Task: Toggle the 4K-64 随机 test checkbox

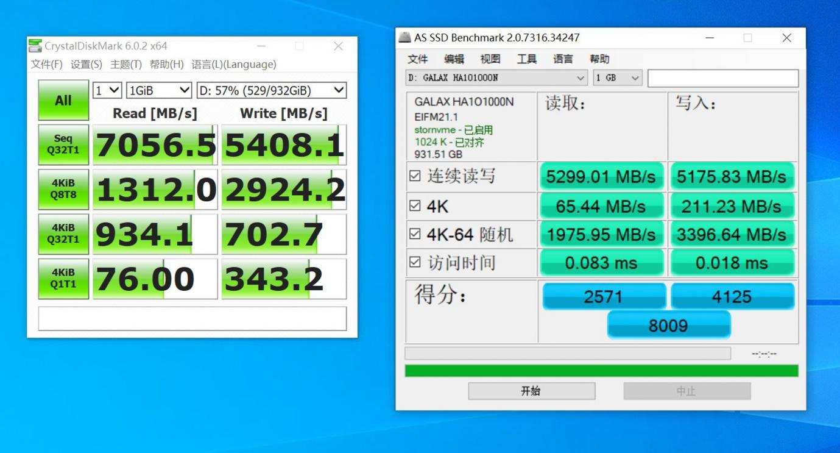Action: click(415, 234)
